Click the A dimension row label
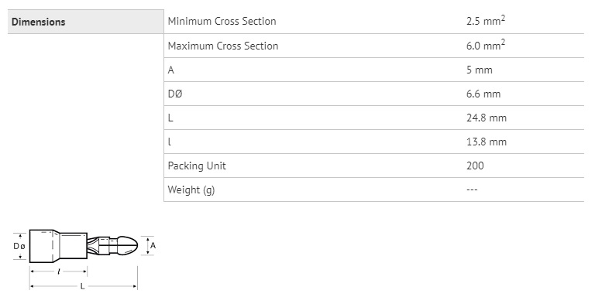Image resolution: width=602 pixels, height=297 pixels. point(171,70)
